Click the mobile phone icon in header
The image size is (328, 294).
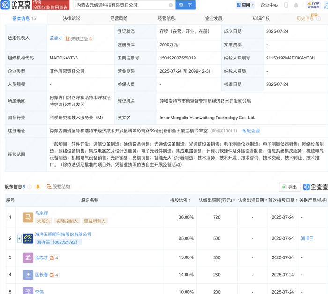pyautogui.click(x=286, y=5)
